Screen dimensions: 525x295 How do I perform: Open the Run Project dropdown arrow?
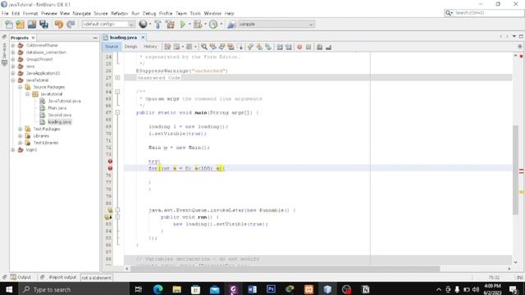(189, 24)
